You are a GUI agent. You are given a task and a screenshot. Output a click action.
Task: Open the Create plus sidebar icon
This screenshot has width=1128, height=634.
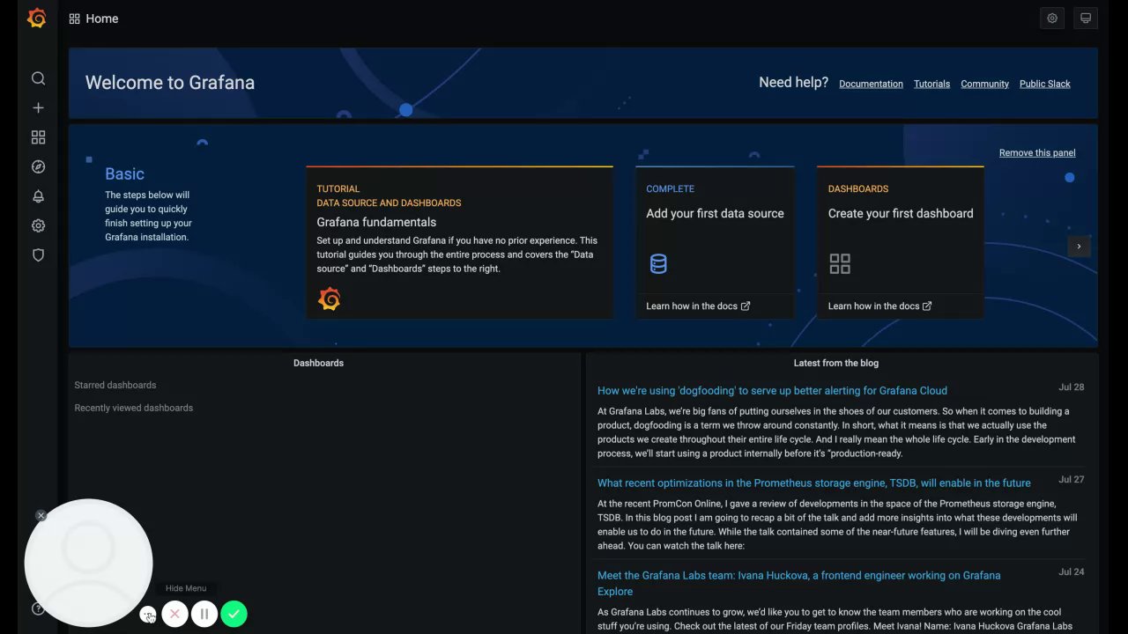38,107
